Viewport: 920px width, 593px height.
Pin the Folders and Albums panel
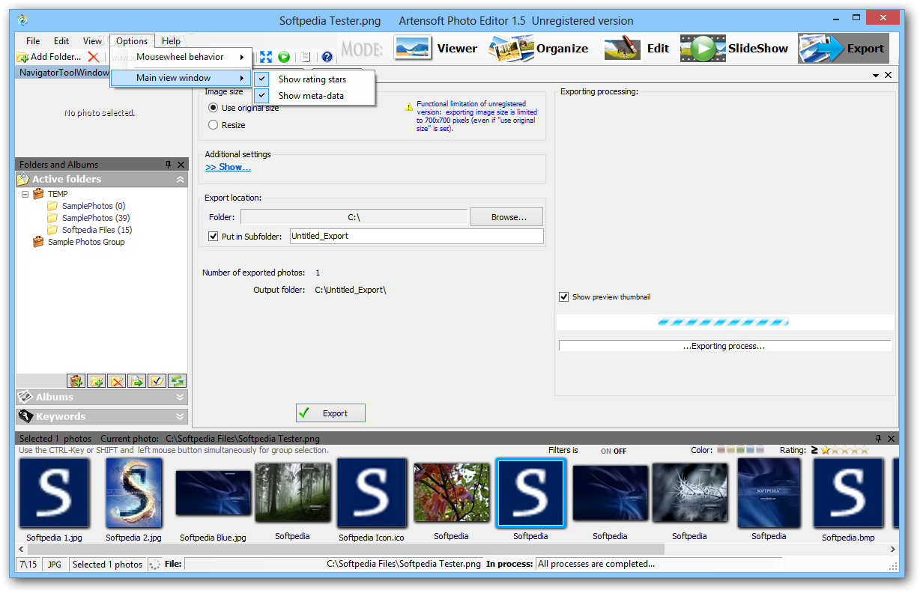tap(169, 165)
